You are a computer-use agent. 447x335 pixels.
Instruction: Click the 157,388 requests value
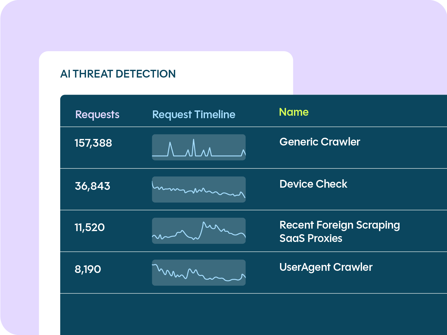tap(93, 143)
